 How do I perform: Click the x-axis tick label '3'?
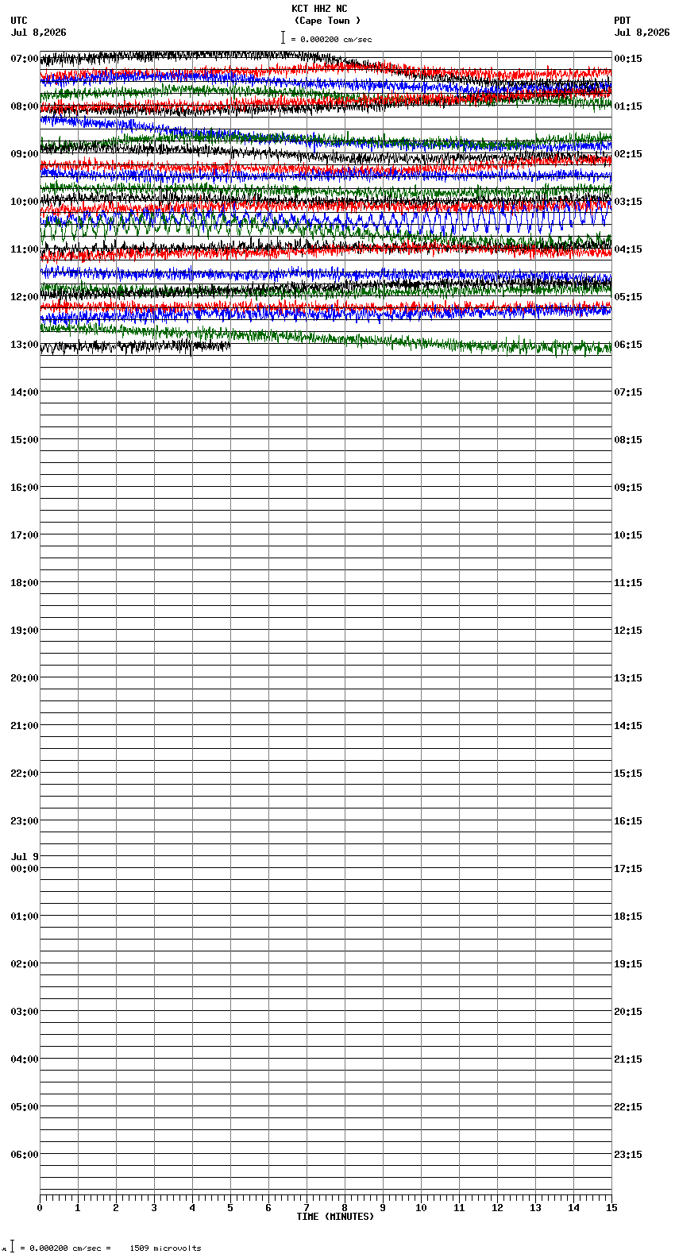[x=154, y=1208]
